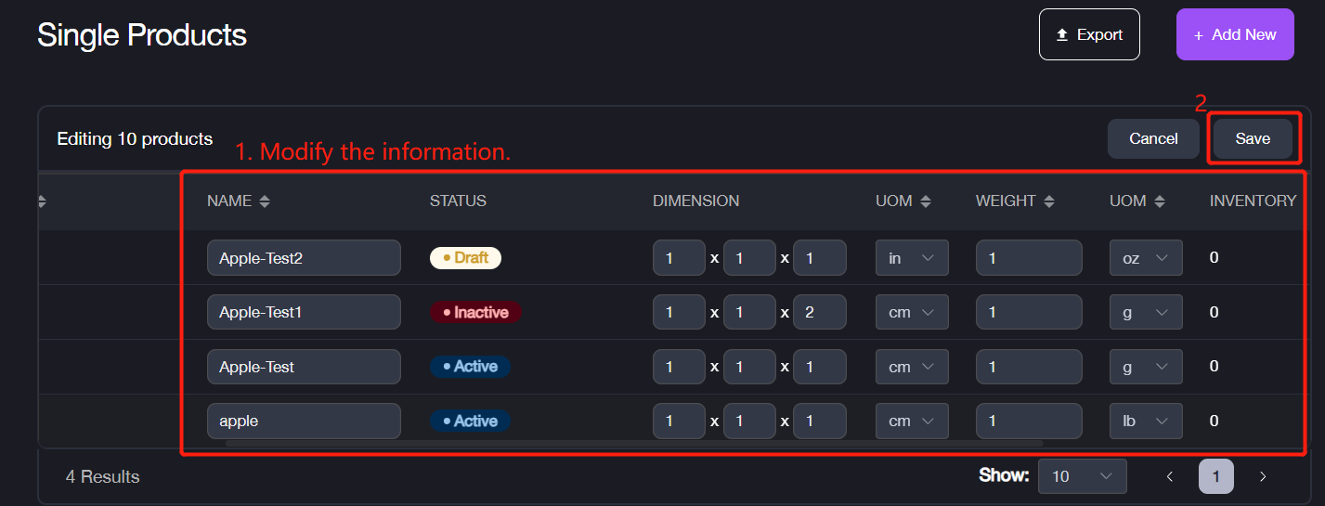Open dimension unit dropdown for Apple-Test1
1325x506 pixels.
coord(912,312)
